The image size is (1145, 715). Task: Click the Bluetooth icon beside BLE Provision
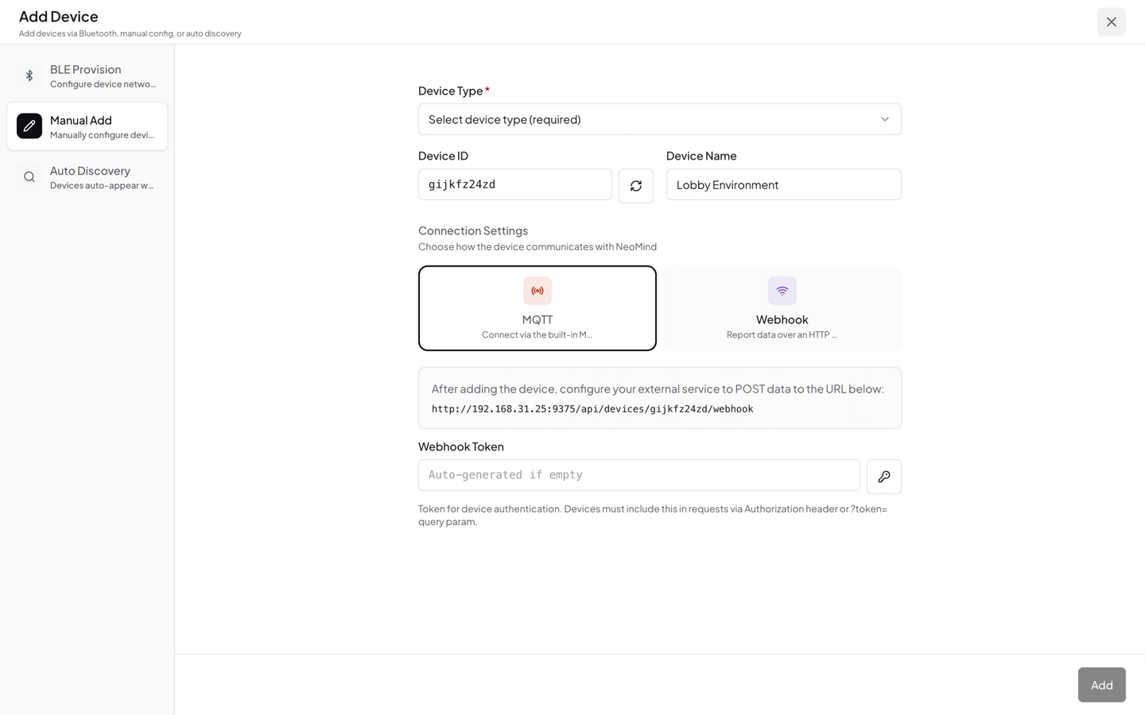29,75
